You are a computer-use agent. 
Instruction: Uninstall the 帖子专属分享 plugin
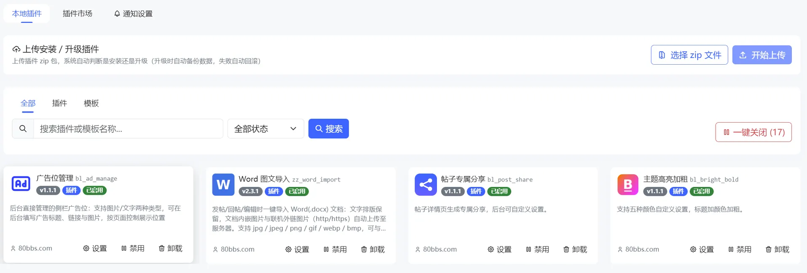(x=575, y=249)
